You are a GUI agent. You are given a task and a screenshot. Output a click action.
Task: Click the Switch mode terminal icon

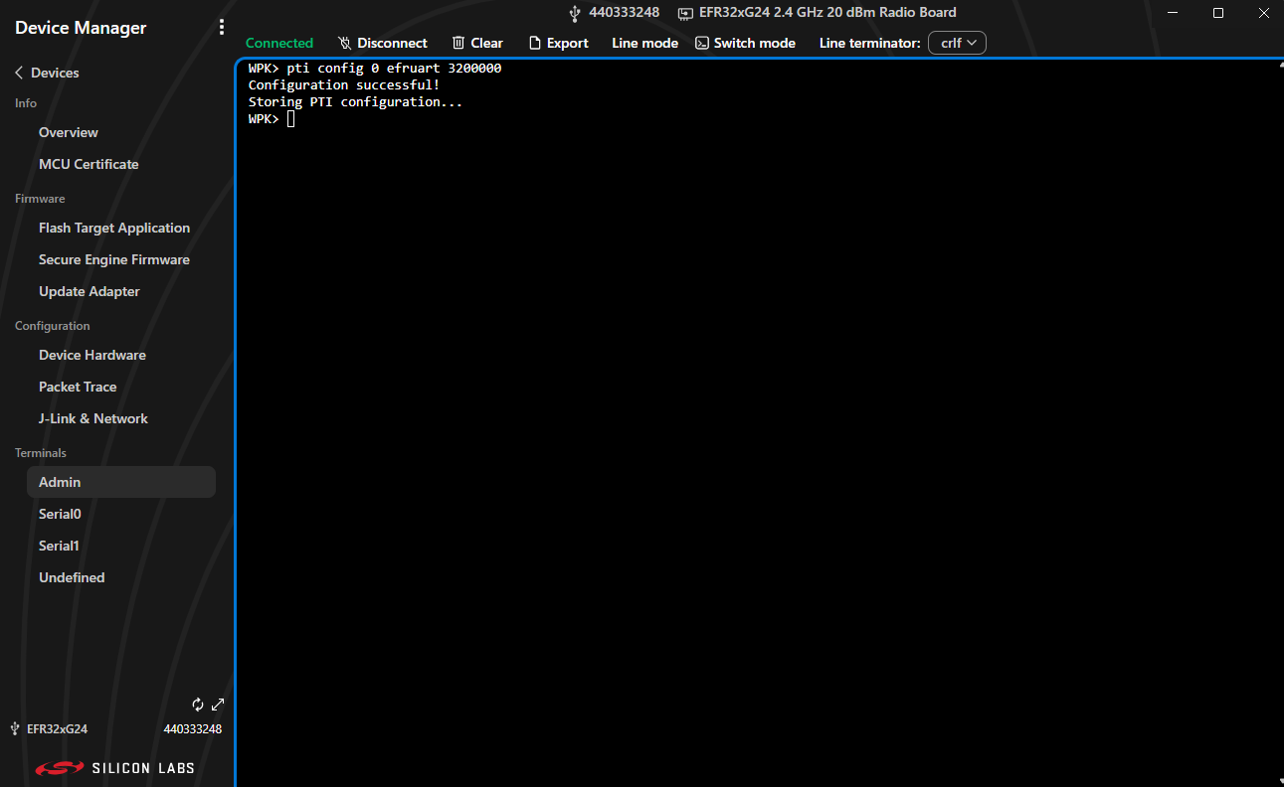coord(702,43)
